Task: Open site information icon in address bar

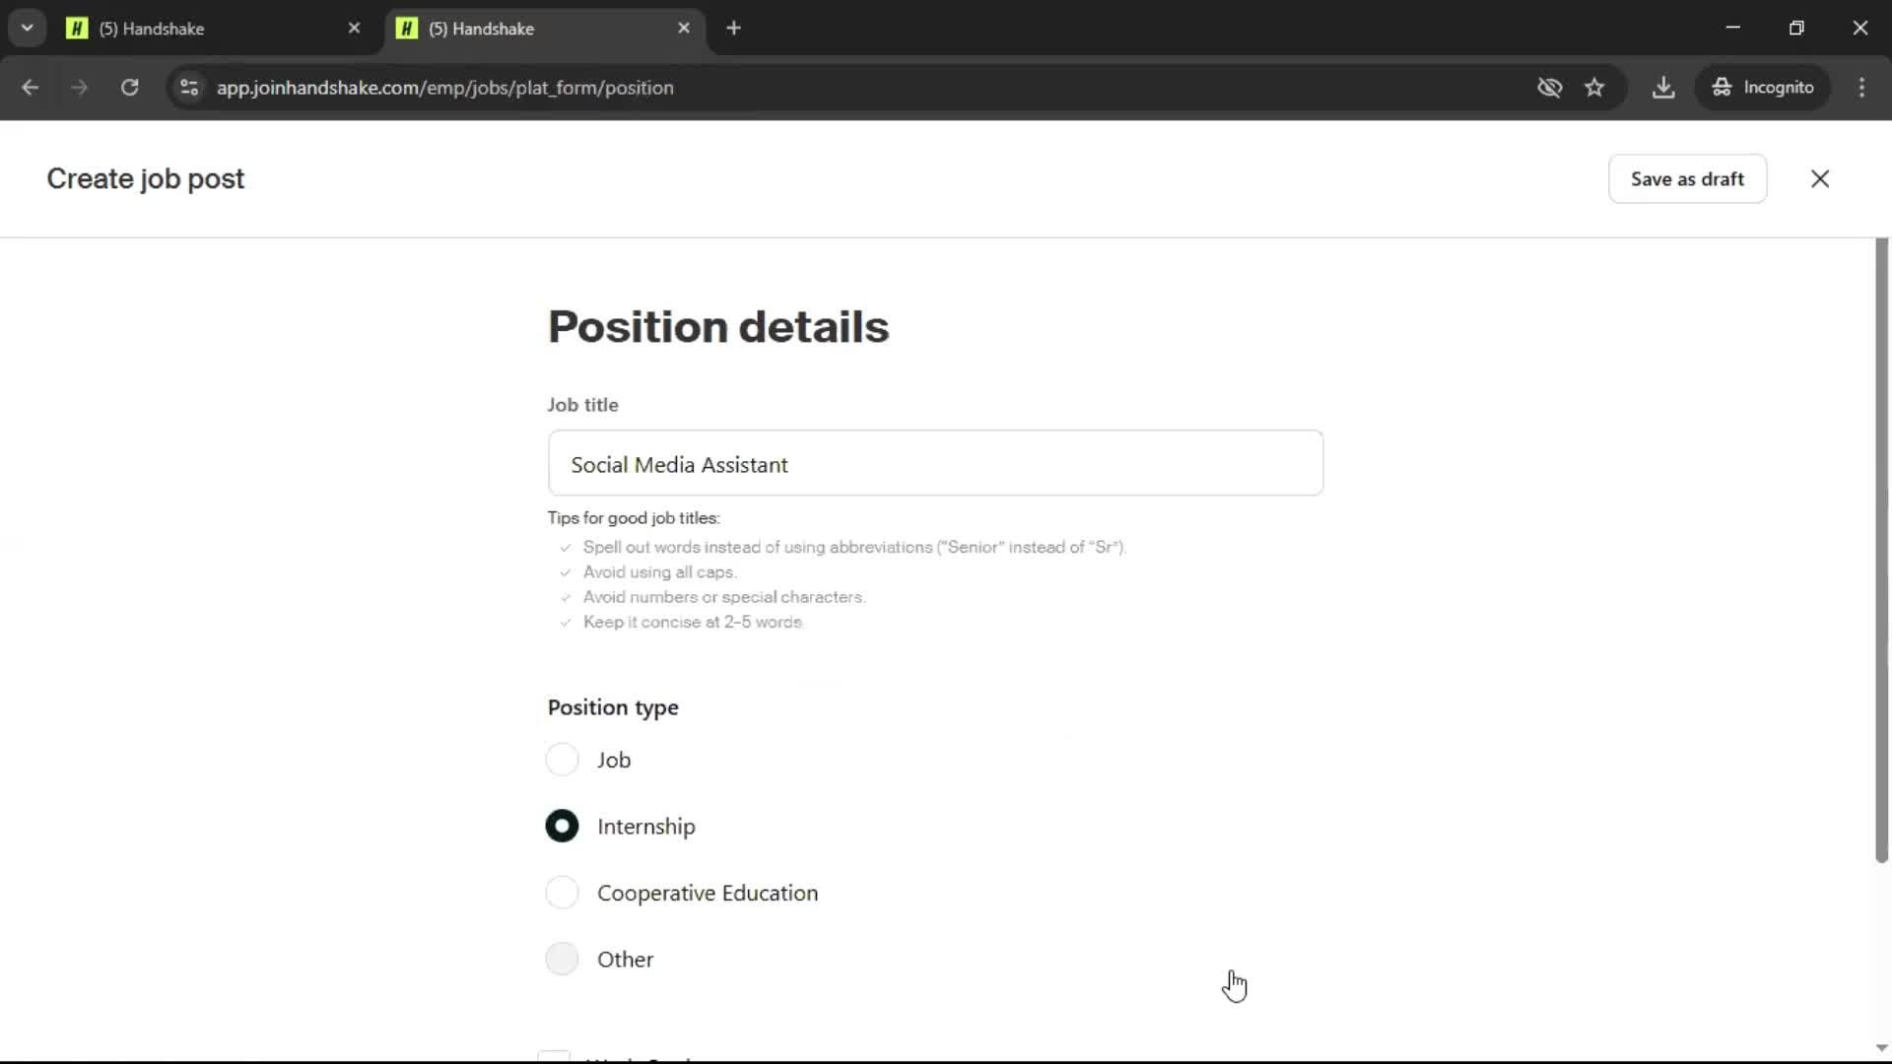Action: click(x=189, y=88)
